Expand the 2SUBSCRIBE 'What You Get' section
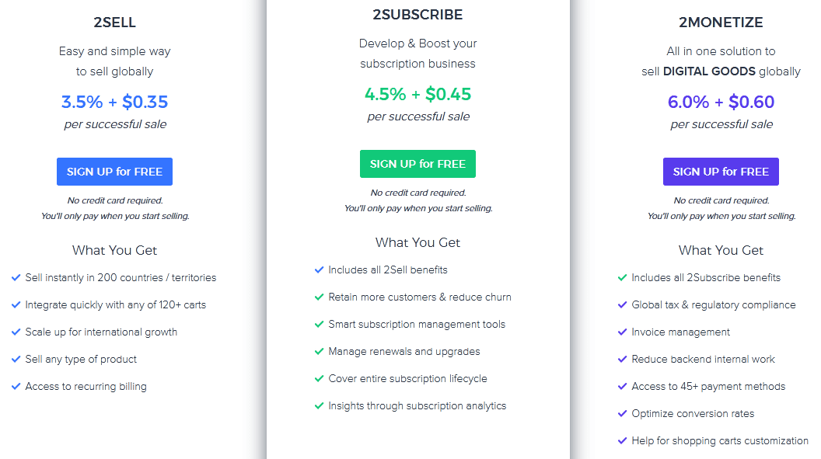 tap(417, 242)
